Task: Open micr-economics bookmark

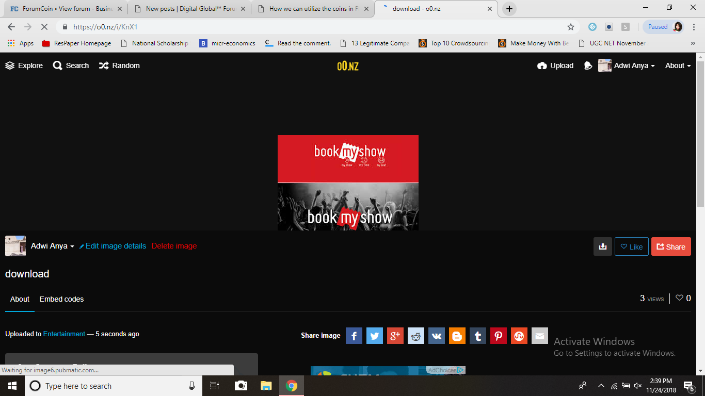Action: (227, 43)
